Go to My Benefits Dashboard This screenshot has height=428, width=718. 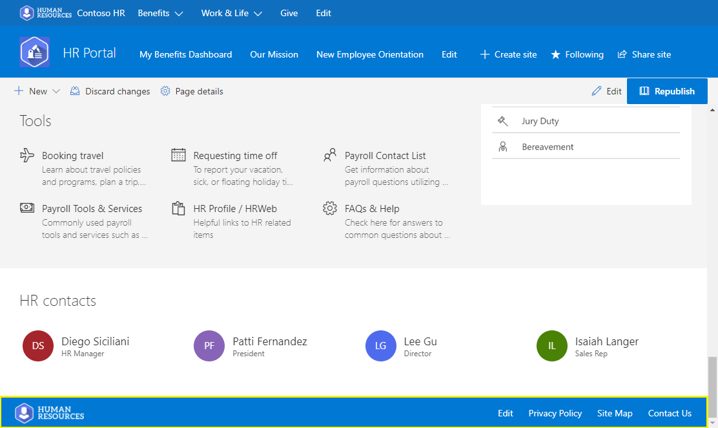point(185,54)
